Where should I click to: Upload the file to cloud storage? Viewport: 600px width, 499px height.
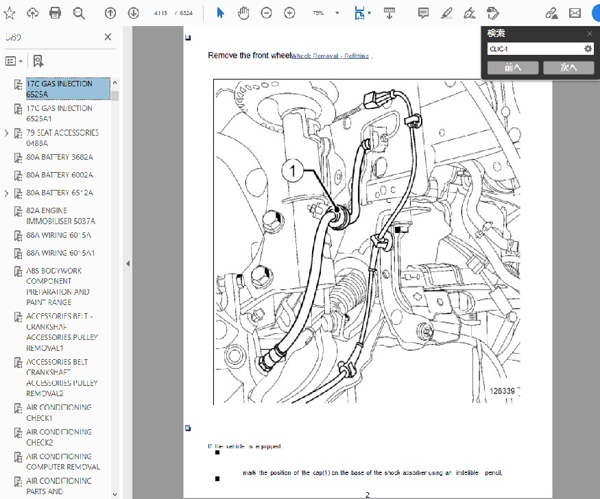[x=32, y=13]
